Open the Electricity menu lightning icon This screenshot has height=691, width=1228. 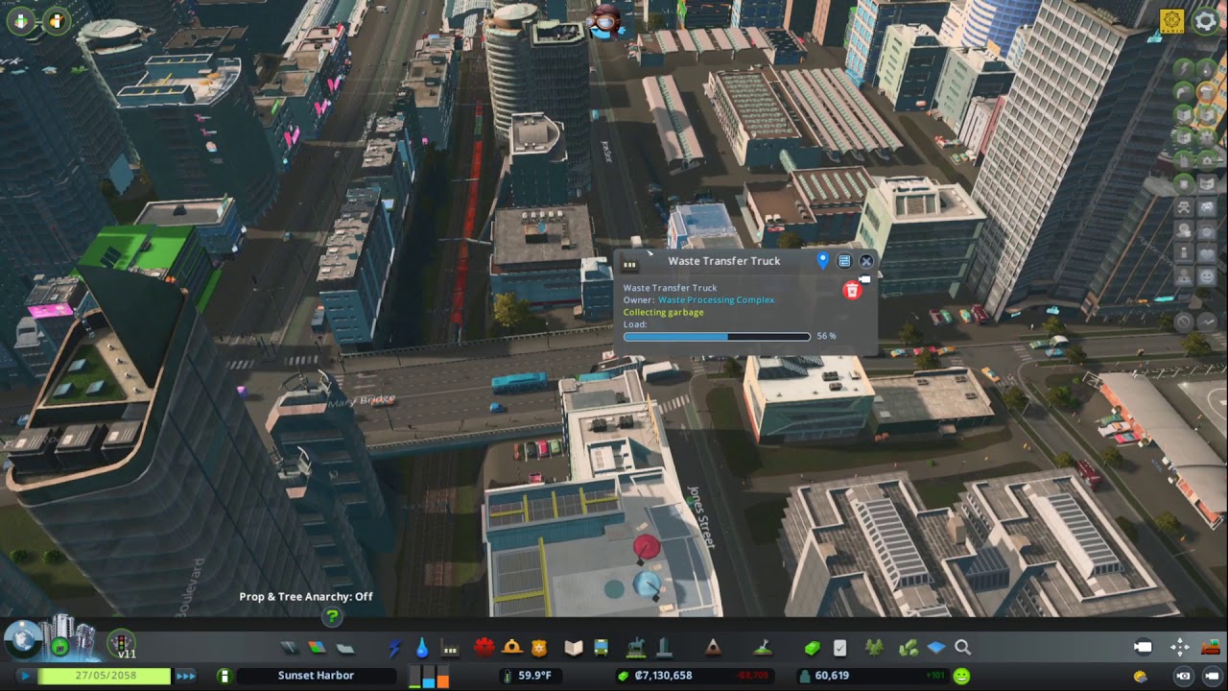(394, 648)
